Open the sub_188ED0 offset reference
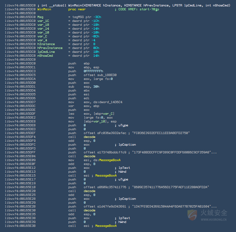The height and width of the screenshot is (232, 236). [107, 75]
